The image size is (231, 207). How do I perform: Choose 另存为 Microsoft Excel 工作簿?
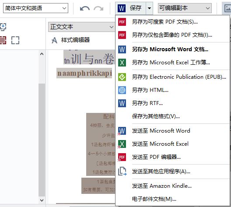(172, 63)
